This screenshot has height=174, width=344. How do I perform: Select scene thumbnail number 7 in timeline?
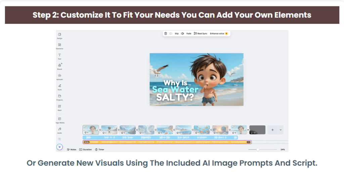(x=202, y=129)
